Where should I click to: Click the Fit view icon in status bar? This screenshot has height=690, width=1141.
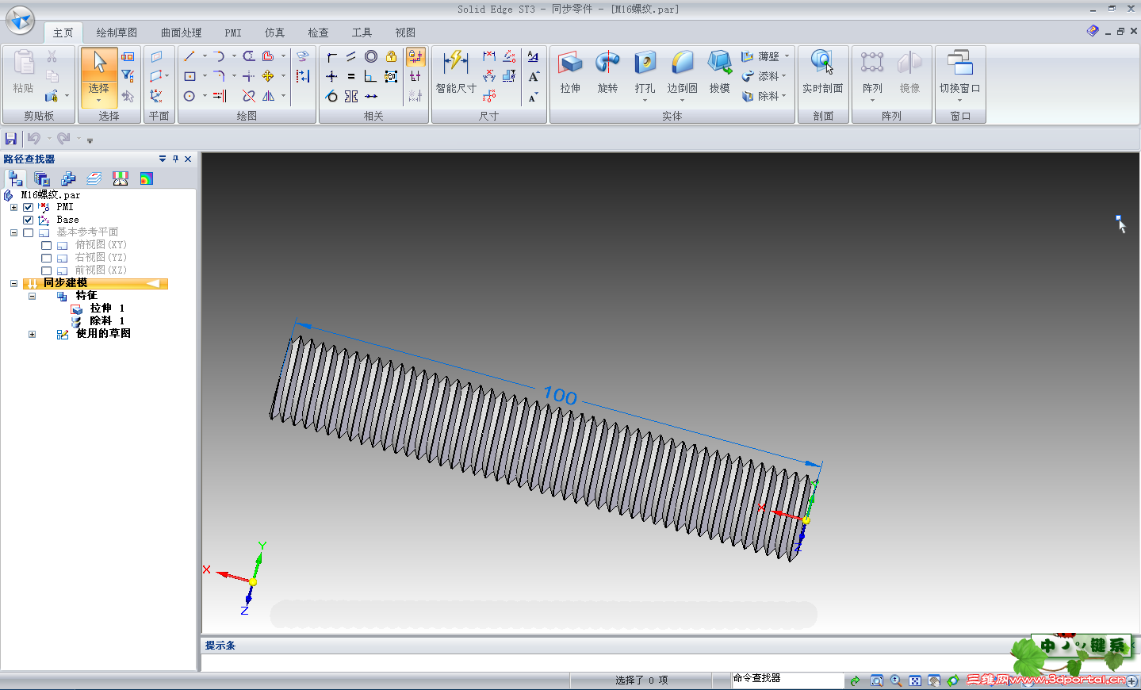[915, 680]
